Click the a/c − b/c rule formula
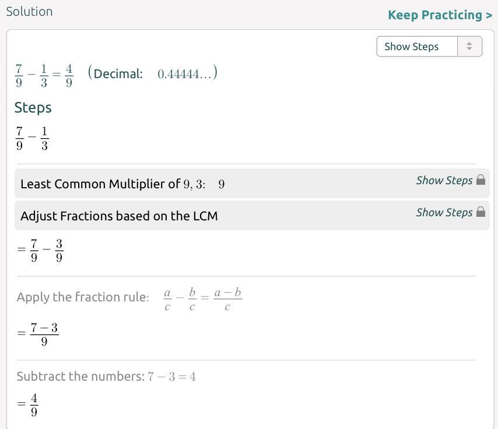Screen dimensions: 498x429 pos(202,299)
